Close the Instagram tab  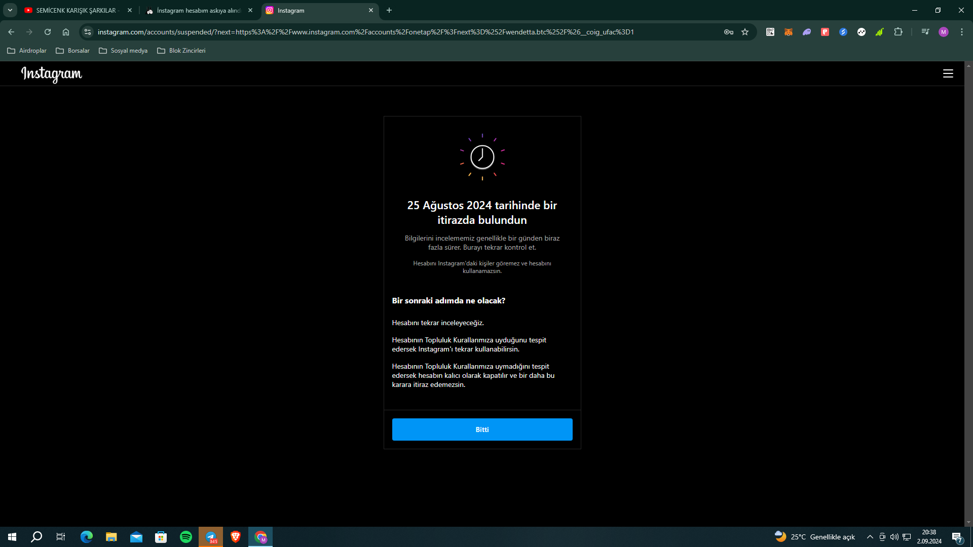pos(371,10)
